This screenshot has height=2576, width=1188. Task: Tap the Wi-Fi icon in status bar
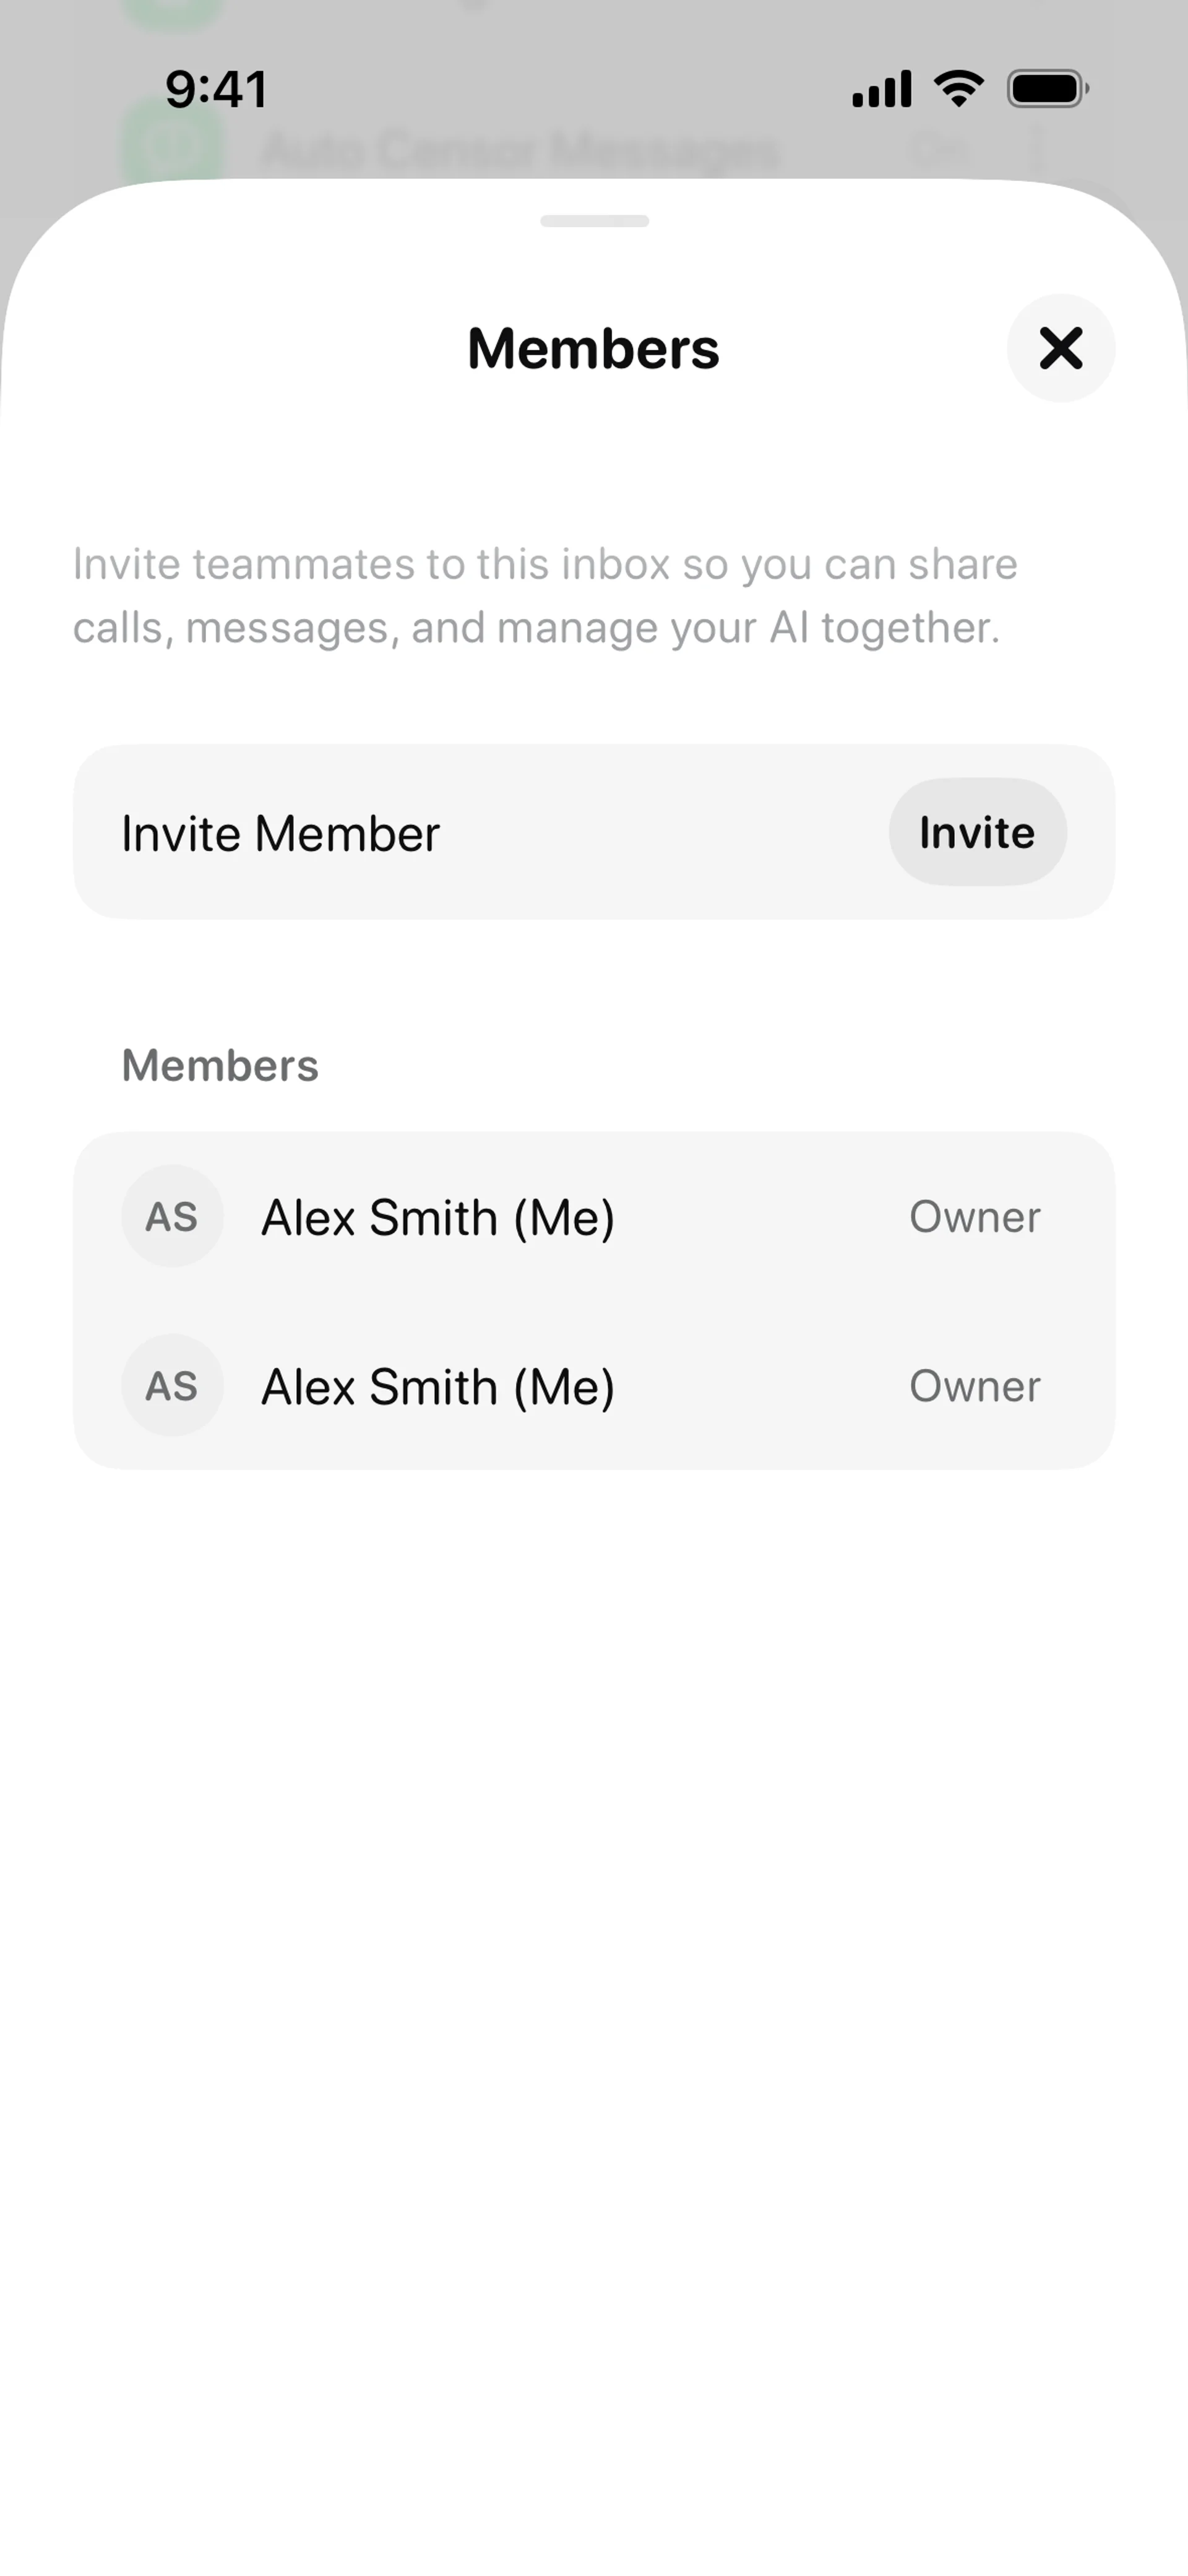[958, 89]
